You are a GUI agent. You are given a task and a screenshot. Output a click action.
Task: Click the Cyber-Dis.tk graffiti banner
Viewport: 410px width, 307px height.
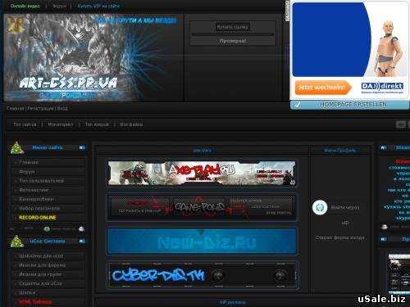(202, 275)
